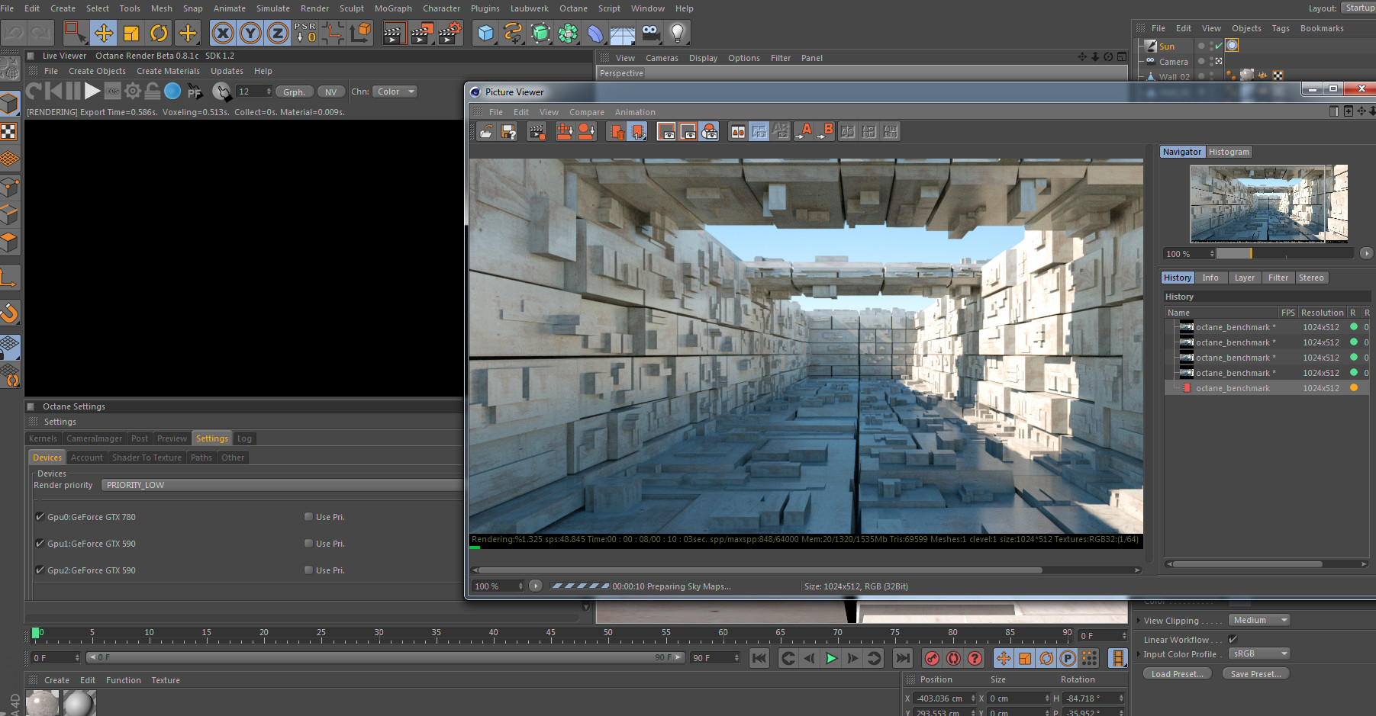Switch to the Histogram tab
1376x716 pixels.
click(1229, 152)
